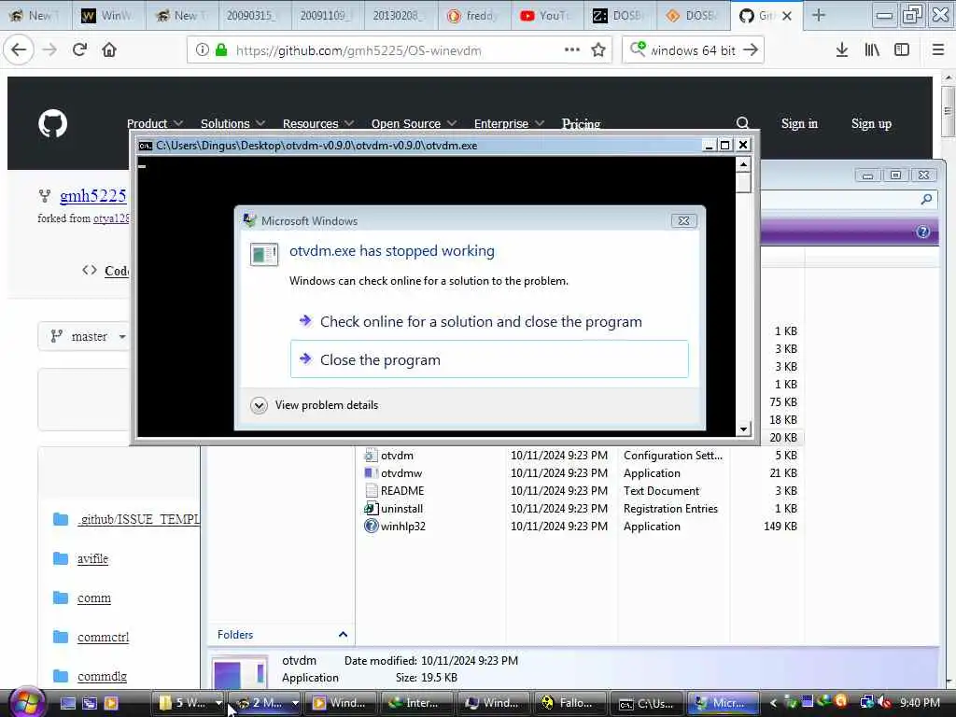Select the README text document
The image size is (956, 717).
[x=401, y=491]
